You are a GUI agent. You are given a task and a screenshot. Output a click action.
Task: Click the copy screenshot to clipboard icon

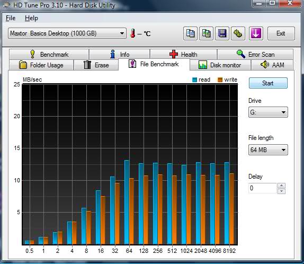[x=206, y=33]
